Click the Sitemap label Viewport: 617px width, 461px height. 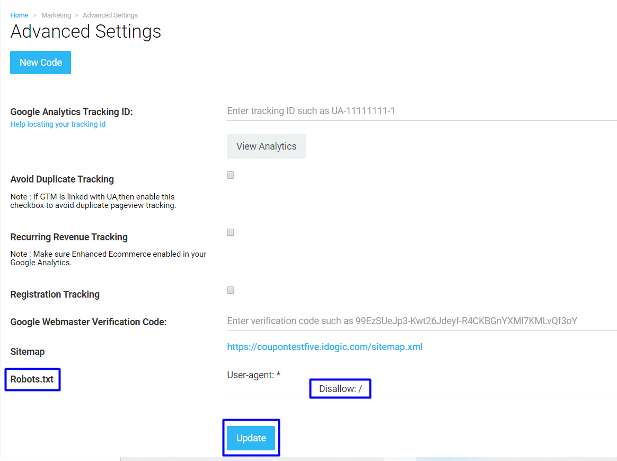tap(28, 352)
